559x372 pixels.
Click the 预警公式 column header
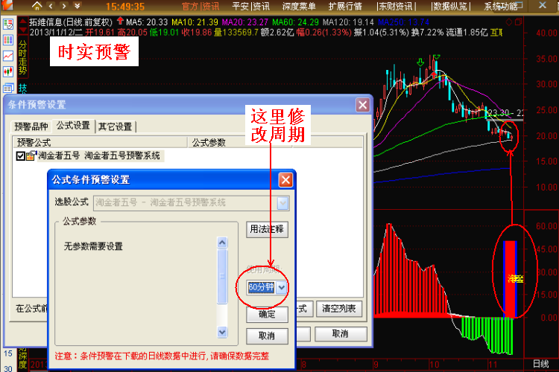click(x=100, y=142)
